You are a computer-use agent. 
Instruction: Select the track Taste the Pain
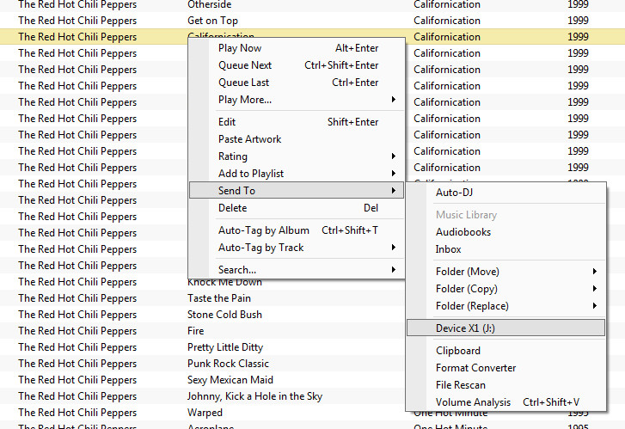(x=219, y=298)
